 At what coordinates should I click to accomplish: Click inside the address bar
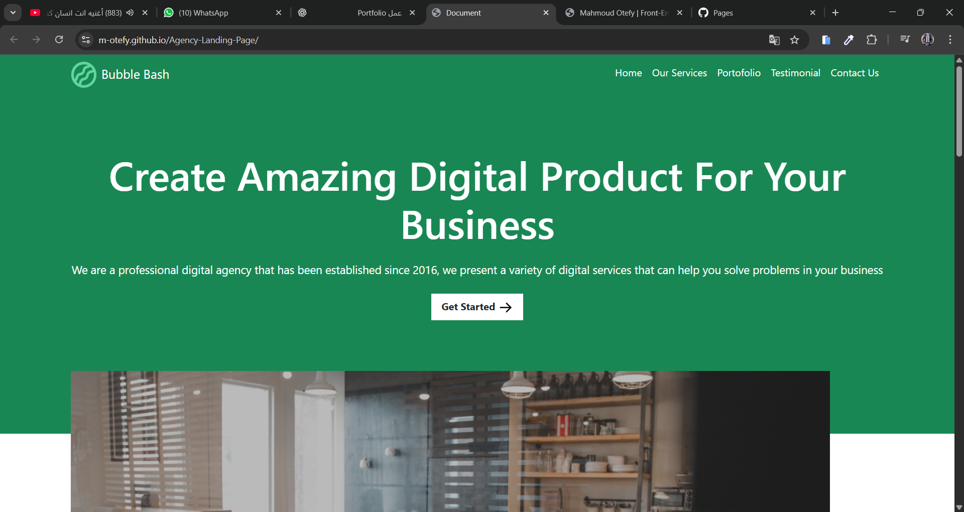[x=351, y=40]
